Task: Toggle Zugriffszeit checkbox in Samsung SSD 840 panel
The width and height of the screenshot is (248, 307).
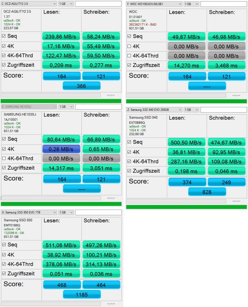Action: (x=129, y=171)
